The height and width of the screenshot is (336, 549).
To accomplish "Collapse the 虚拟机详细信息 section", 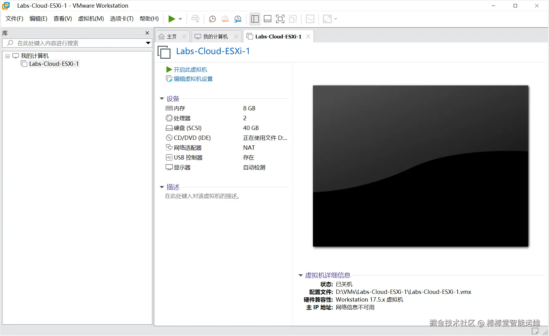I will (x=301, y=275).
